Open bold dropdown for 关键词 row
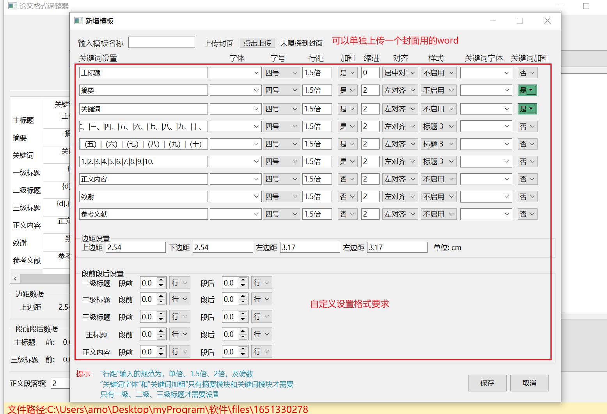Screen dimensions: 607x414 (x=348, y=109)
